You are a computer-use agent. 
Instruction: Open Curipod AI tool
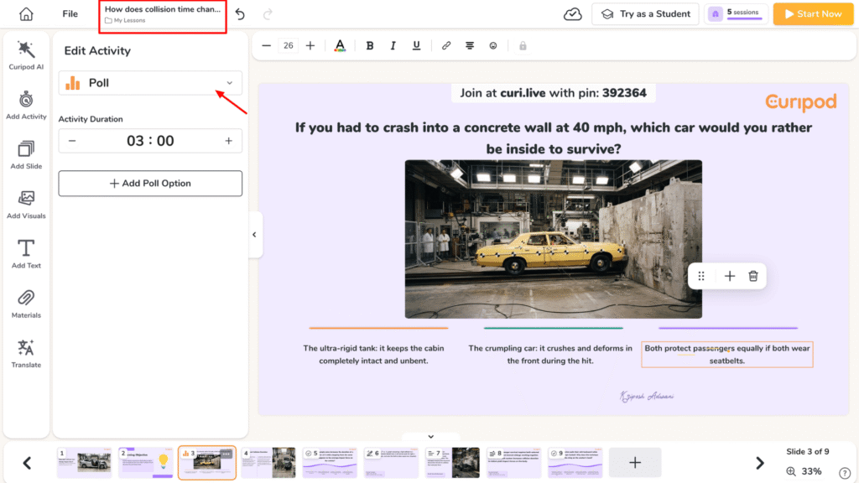point(26,55)
